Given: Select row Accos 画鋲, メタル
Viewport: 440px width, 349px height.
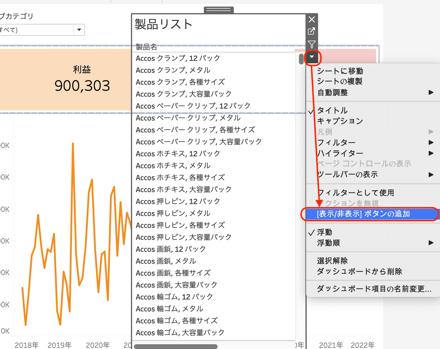Looking at the screenshot, I should tap(166, 261).
